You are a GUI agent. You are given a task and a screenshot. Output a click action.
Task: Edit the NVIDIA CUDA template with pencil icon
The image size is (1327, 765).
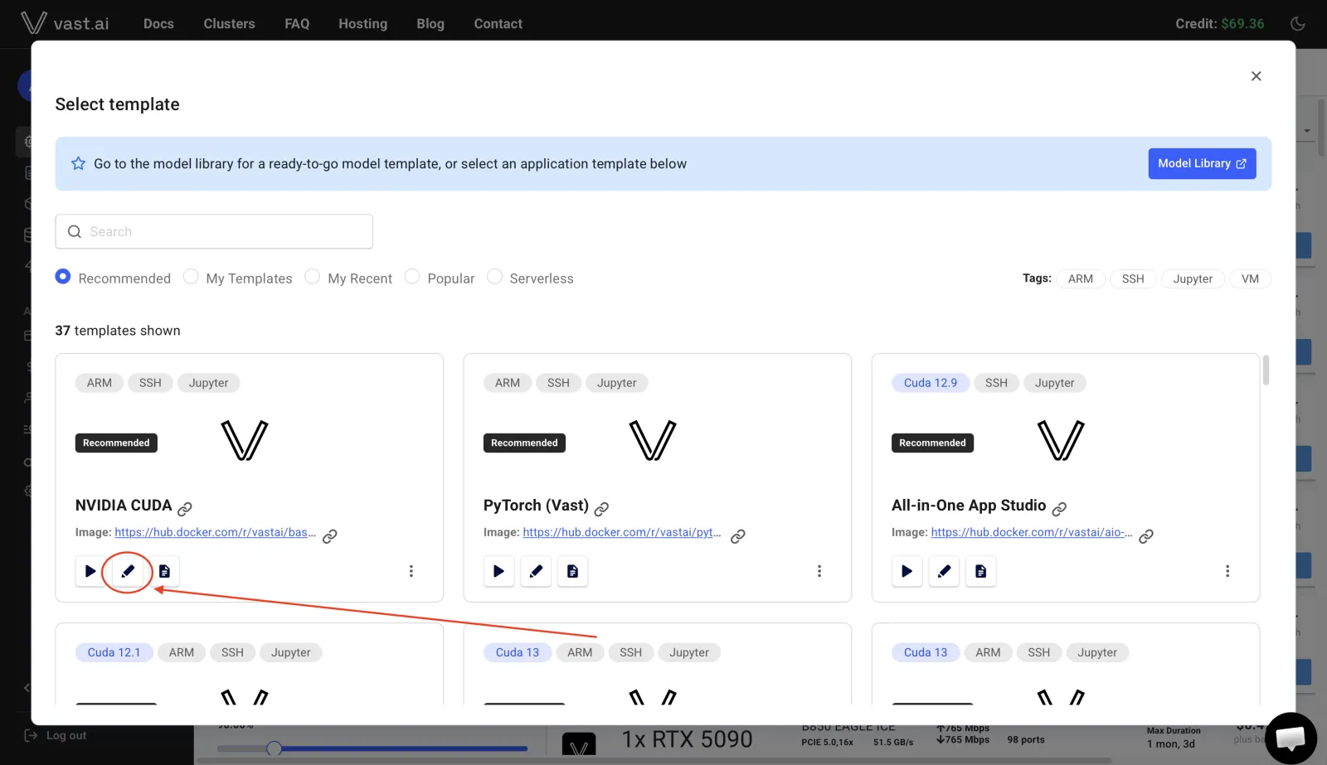pyautogui.click(x=128, y=571)
